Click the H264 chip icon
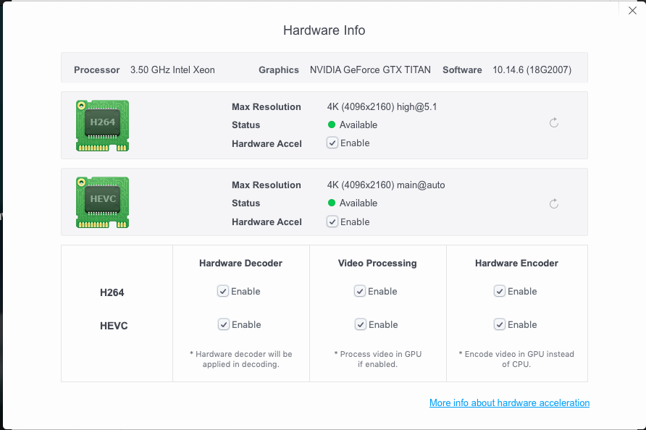Viewport: 646px width, 430px height. click(x=102, y=125)
